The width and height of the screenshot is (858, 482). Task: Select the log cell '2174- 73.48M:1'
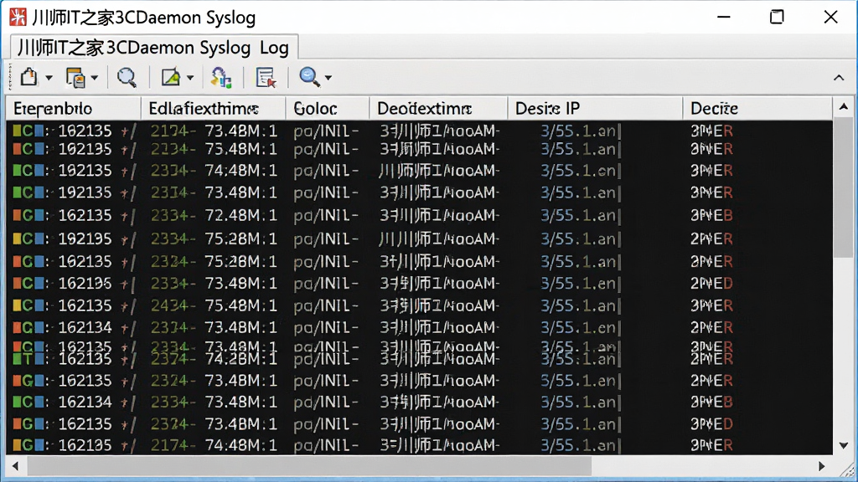coord(214,131)
